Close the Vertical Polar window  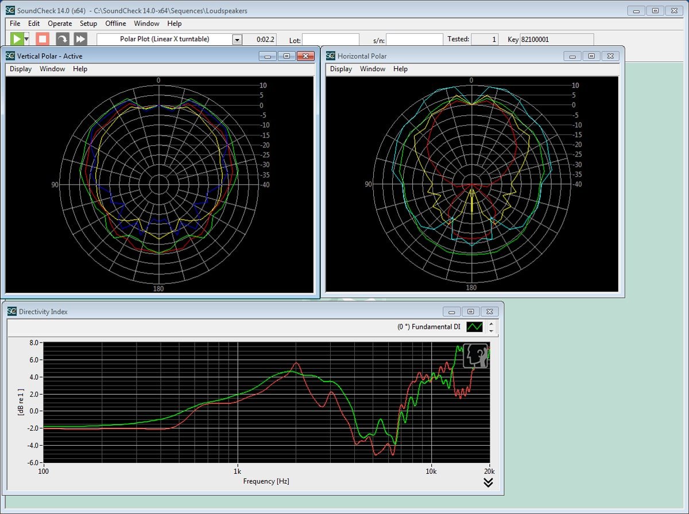tap(305, 56)
